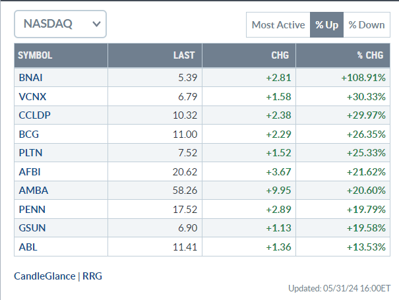This screenshot has height=300, width=399.
Task: Open the PLTN ticker
Action: 30,152
